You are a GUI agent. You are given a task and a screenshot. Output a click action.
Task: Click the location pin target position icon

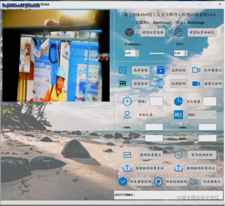point(127,115)
